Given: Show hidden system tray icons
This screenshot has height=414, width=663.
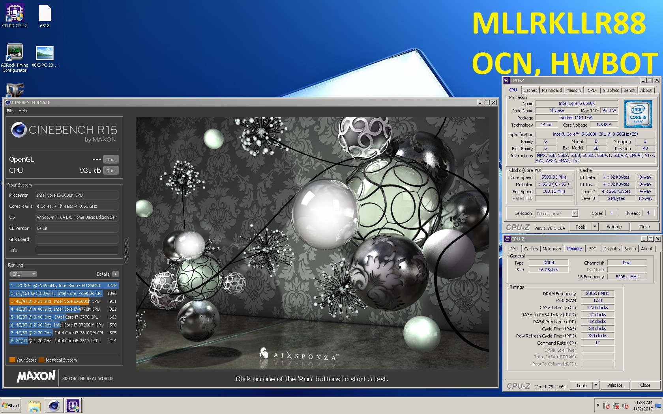Looking at the screenshot, I should pos(598,405).
